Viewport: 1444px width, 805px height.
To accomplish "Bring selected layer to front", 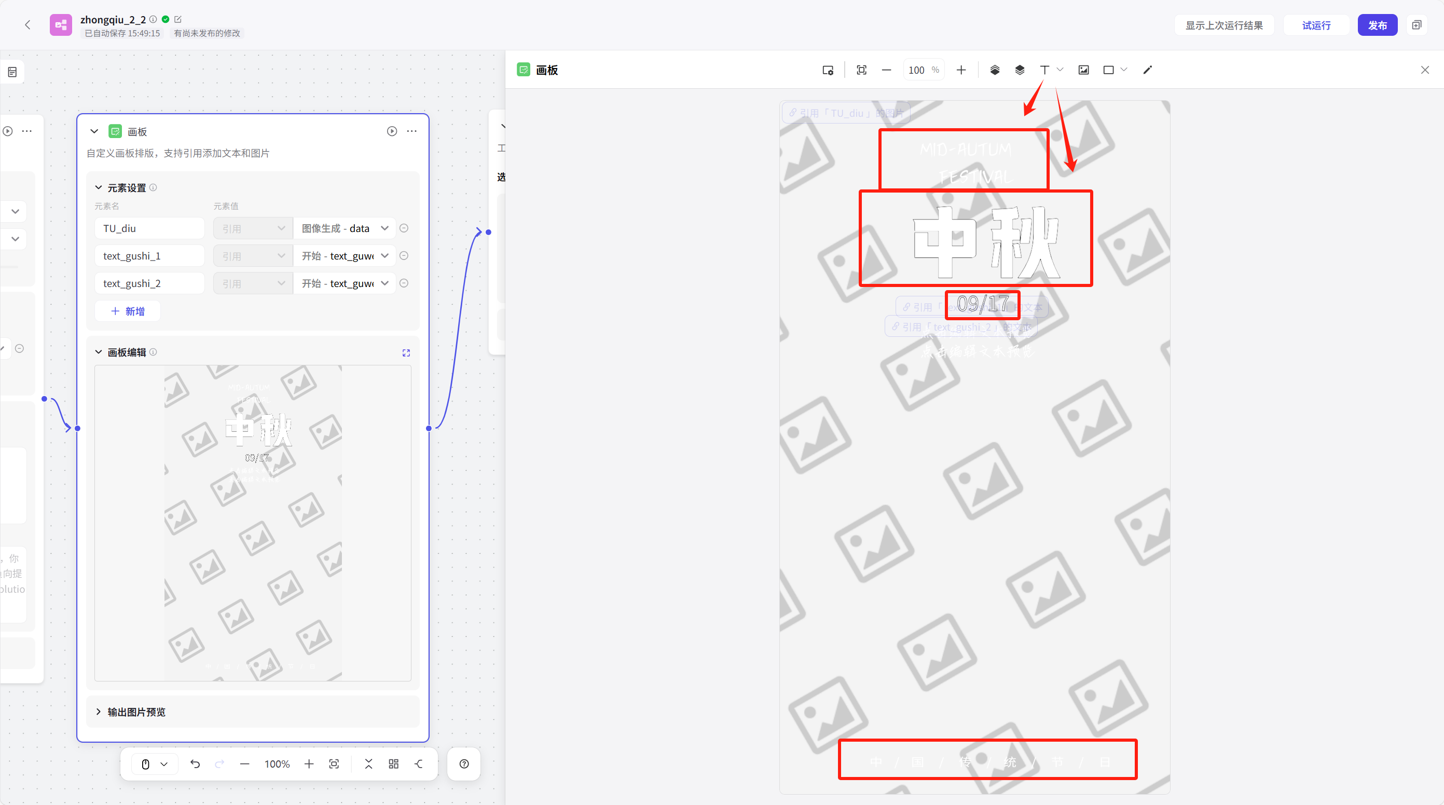I will 995,70.
